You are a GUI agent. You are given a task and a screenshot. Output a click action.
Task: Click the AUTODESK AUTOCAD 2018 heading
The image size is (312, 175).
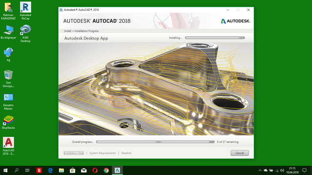click(97, 21)
